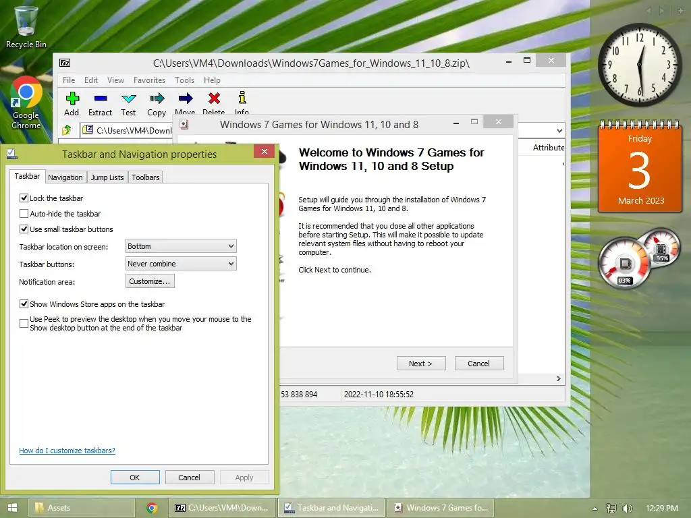The width and height of the screenshot is (691, 518).
Task: Click Cancel in Taskbar properties dialog
Action: (x=190, y=478)
